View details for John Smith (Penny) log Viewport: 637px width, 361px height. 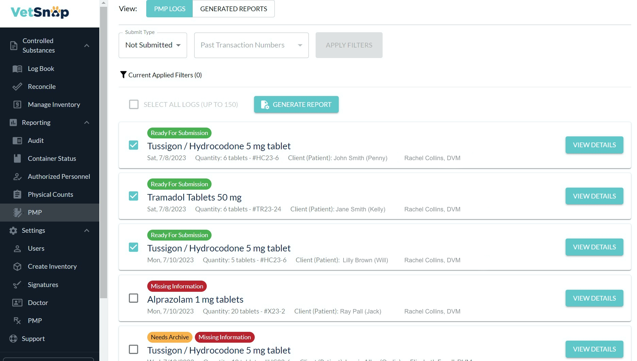pos(594,145)
